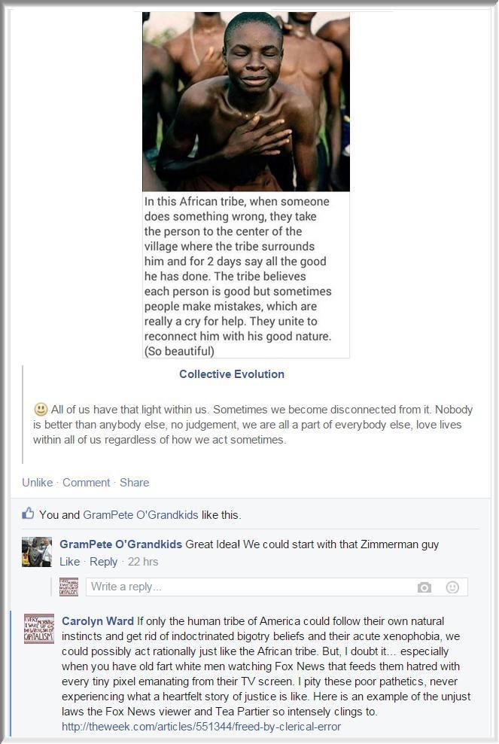Share the Collective Evolution post
This screenshot has width=499, height=744.
tap(134, 483)
